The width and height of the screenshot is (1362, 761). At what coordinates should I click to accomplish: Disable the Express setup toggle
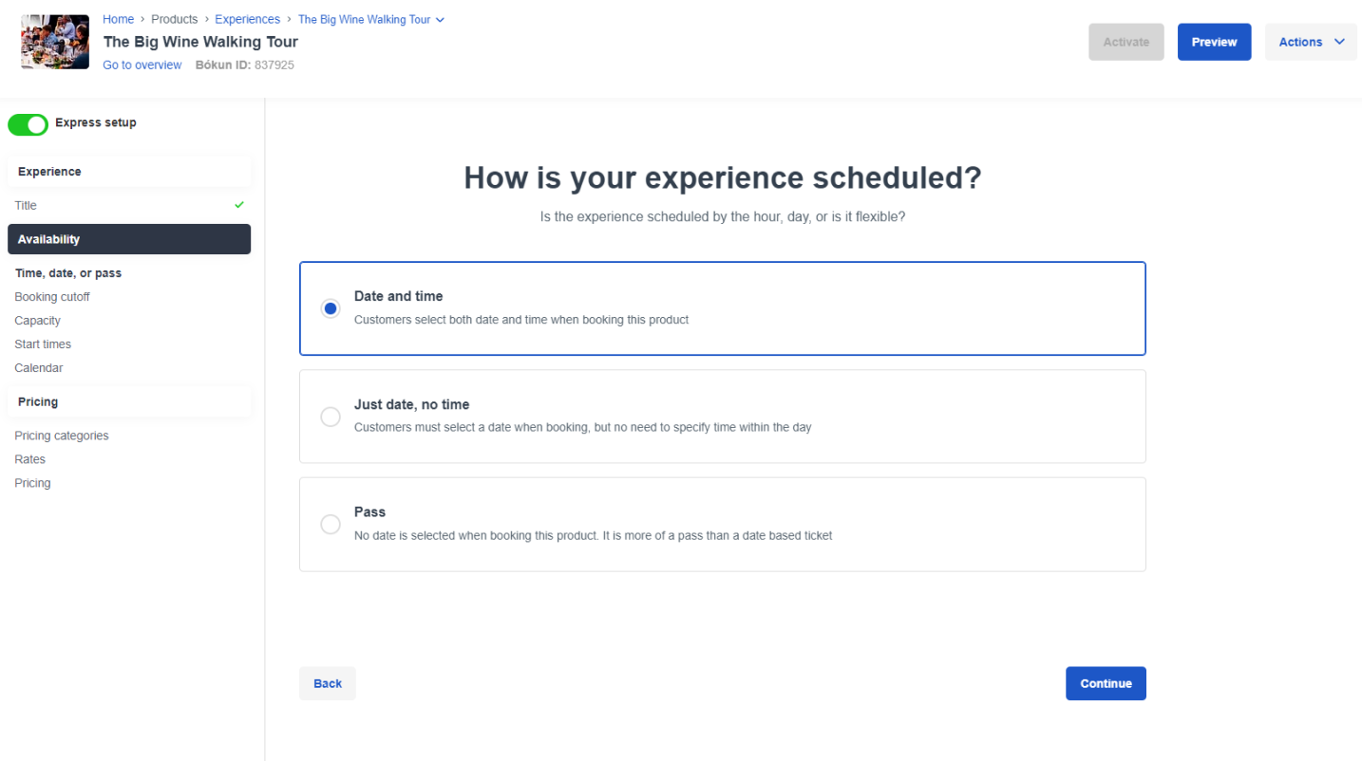(x=28, y=123)
